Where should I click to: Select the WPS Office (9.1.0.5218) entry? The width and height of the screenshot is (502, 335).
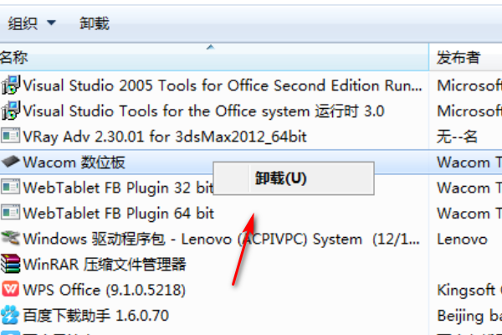[x=105, y=290]
